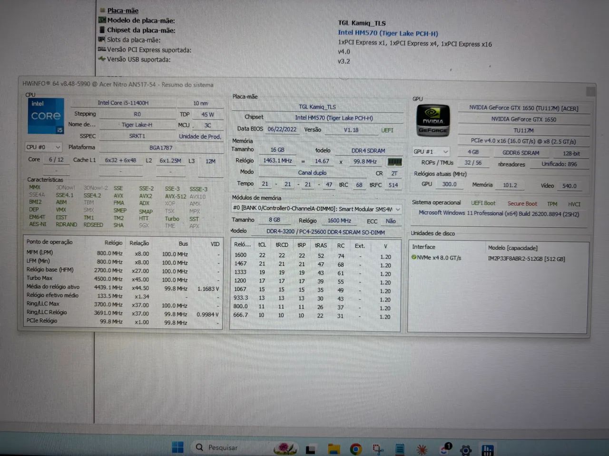Click the Canal duplo mode field
This screenshot has height=456, width=609.
312,172
